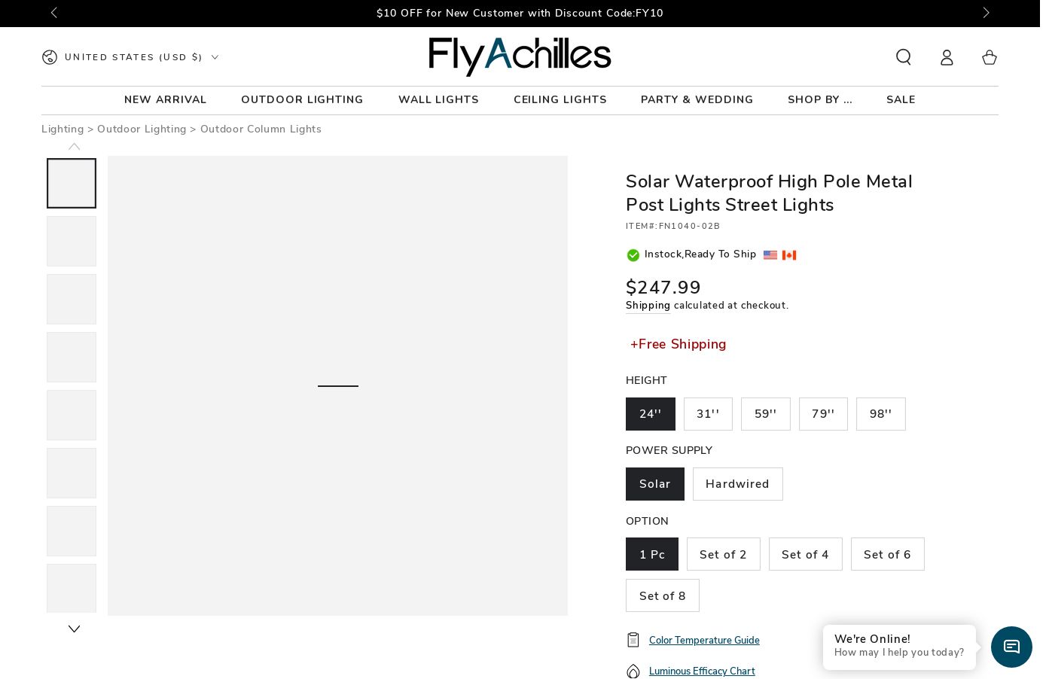The height and width of the screenshot is (679, 1046).
Task: Click the globe region icon
Action: 50,57
